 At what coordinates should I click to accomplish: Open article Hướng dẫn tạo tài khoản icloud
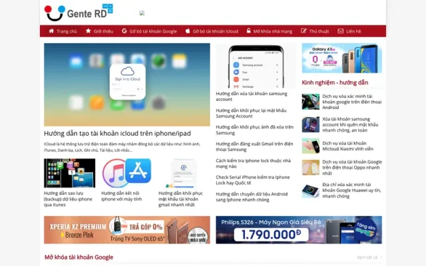(x=117, y=133)
